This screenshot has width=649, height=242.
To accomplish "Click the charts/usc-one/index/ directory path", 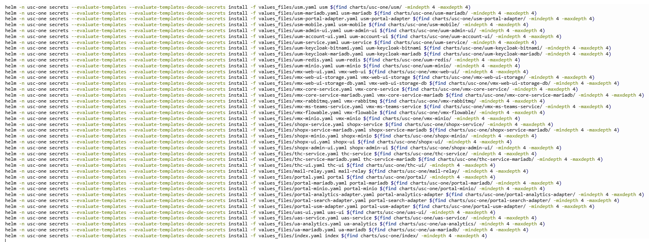I will (389, 236).
